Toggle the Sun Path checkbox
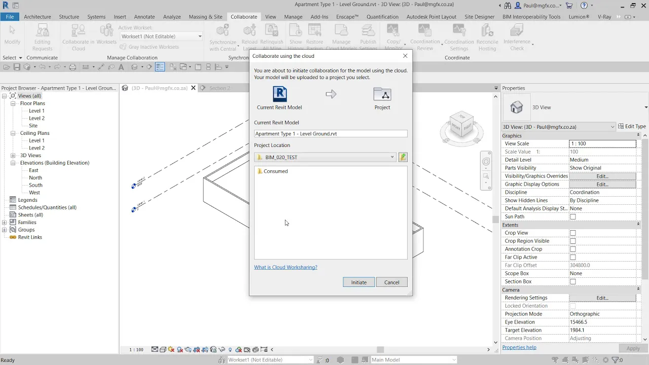This screenshot has height=365, width=649. [x=573, y=216]
